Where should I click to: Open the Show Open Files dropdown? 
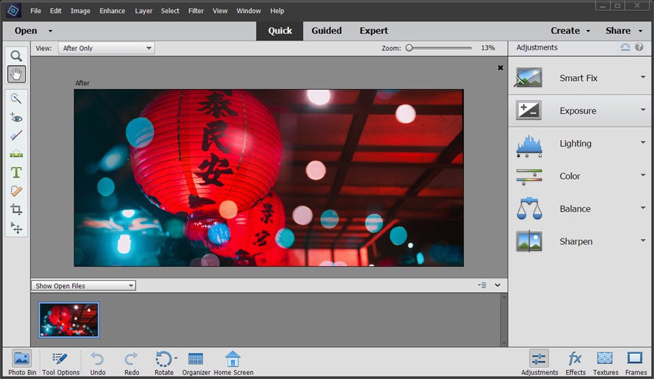(x=83, y=286)
